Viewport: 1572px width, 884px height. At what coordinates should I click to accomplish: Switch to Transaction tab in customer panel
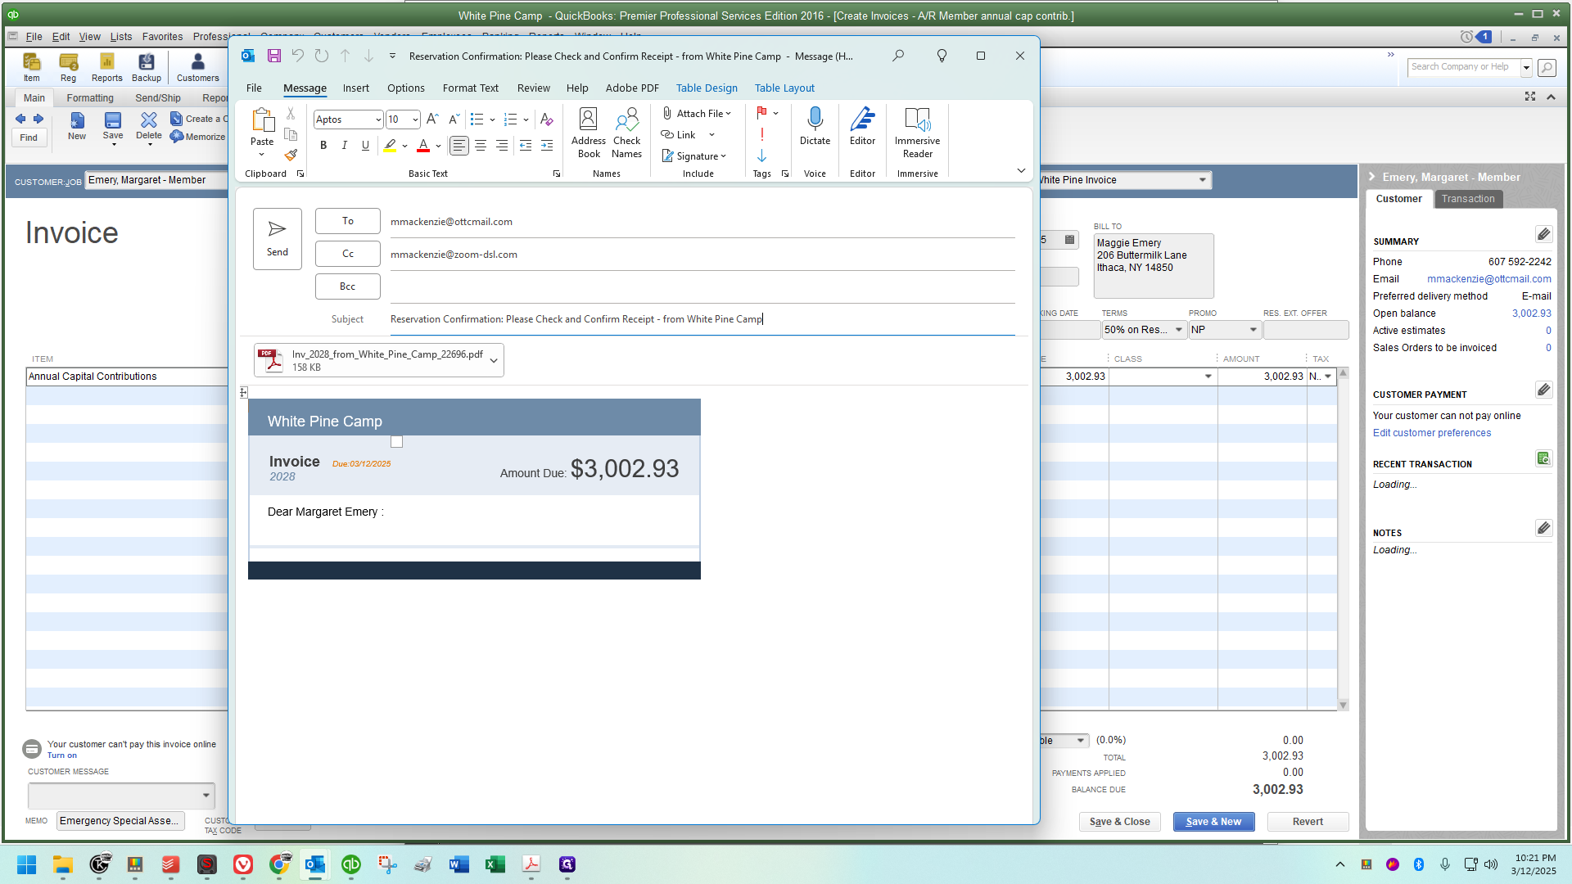click(x=1468, y=199)
